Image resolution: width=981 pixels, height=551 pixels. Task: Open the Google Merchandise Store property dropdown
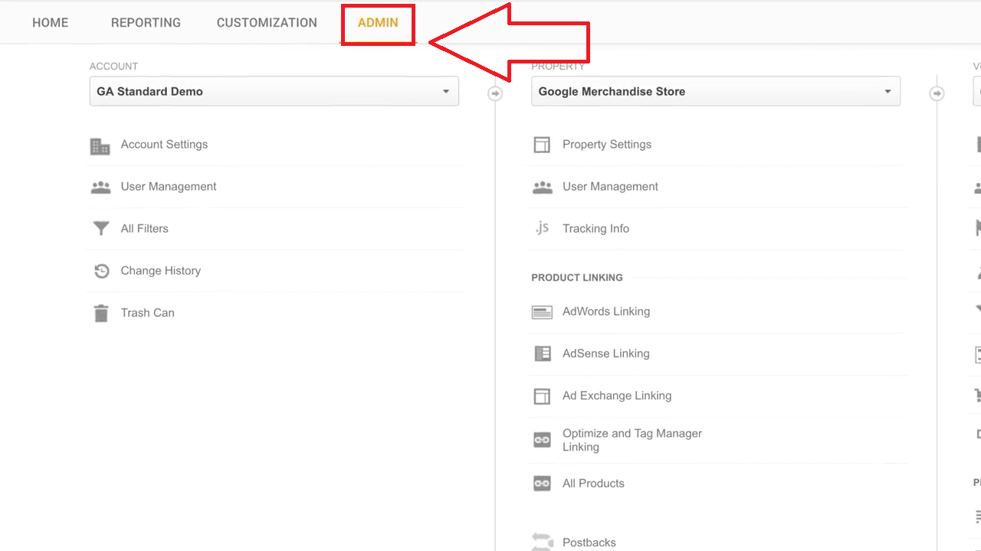point(716,91)
